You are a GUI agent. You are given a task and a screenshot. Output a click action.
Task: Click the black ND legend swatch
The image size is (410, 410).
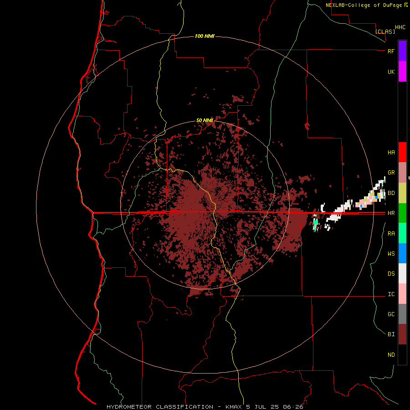[x=402, y=354]
